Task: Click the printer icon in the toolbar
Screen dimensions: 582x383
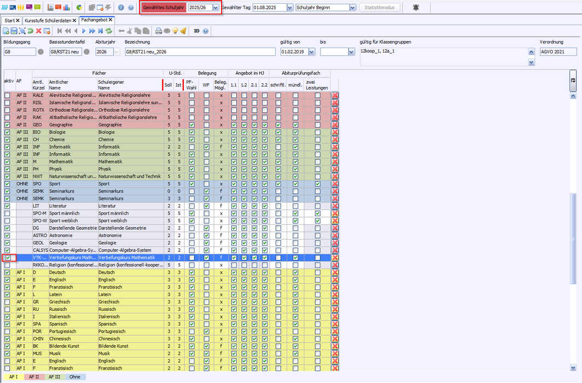Action: coord(158,31)
